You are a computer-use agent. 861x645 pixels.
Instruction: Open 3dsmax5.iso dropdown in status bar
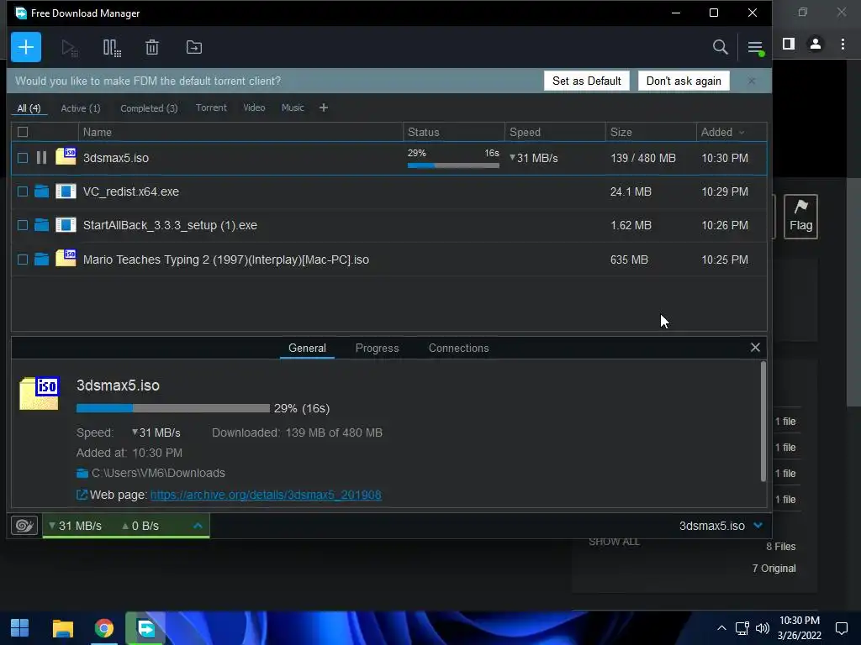click(758, 526)
